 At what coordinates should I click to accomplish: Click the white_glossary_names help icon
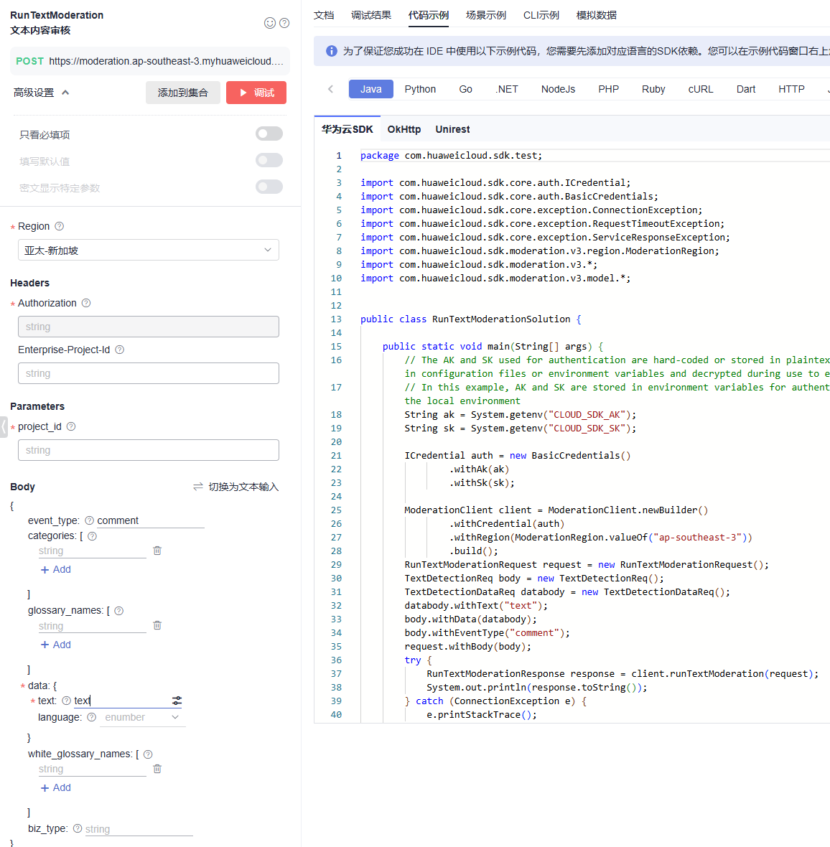pyautogui.click(x=147, y=754)
